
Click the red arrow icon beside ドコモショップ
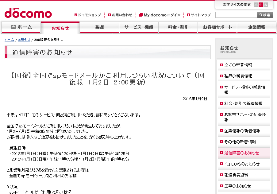76,15
